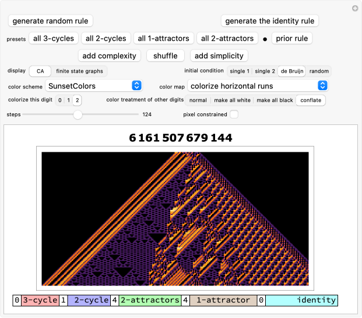Image resolution: width=362 pixels, height=318 pixels.
Task: Click the cyan identity legend cell
Action: pyautogui.click(x=301, y=301)
